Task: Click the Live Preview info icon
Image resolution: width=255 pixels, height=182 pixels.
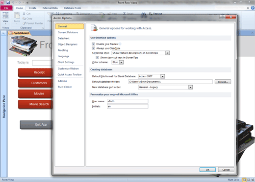Action: [x=120, y=44]
